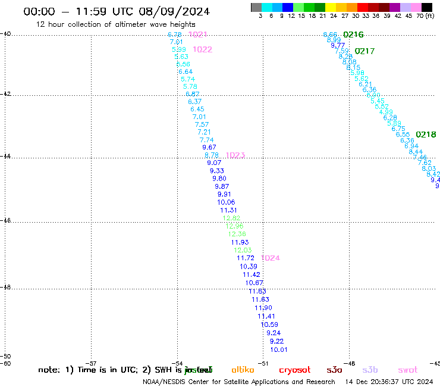This screenshot has width=440, height=387.
Task: Click the 11.93 wave height value
Action: pyautogui.click(x=240, y=242)
